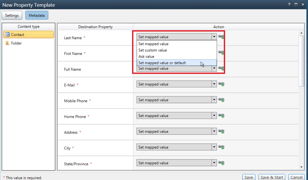Image resolution: width=308 pixels, height=180 pixels.
Task: Click the Save button
Action: coord(249,177)
